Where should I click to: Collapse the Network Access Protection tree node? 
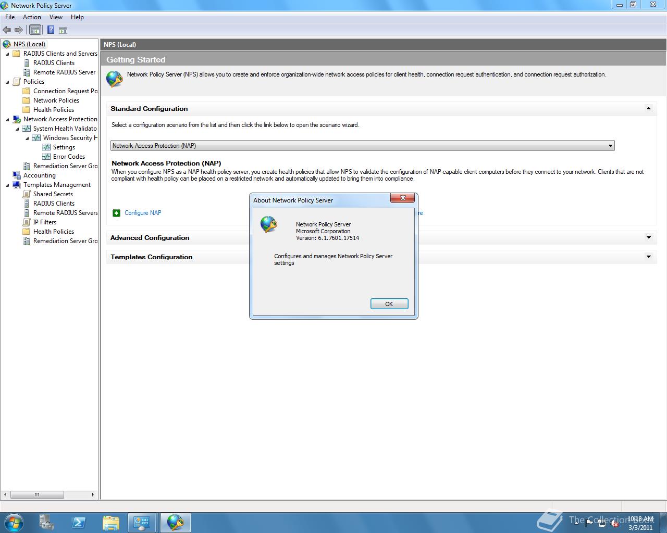pos(7,119)
